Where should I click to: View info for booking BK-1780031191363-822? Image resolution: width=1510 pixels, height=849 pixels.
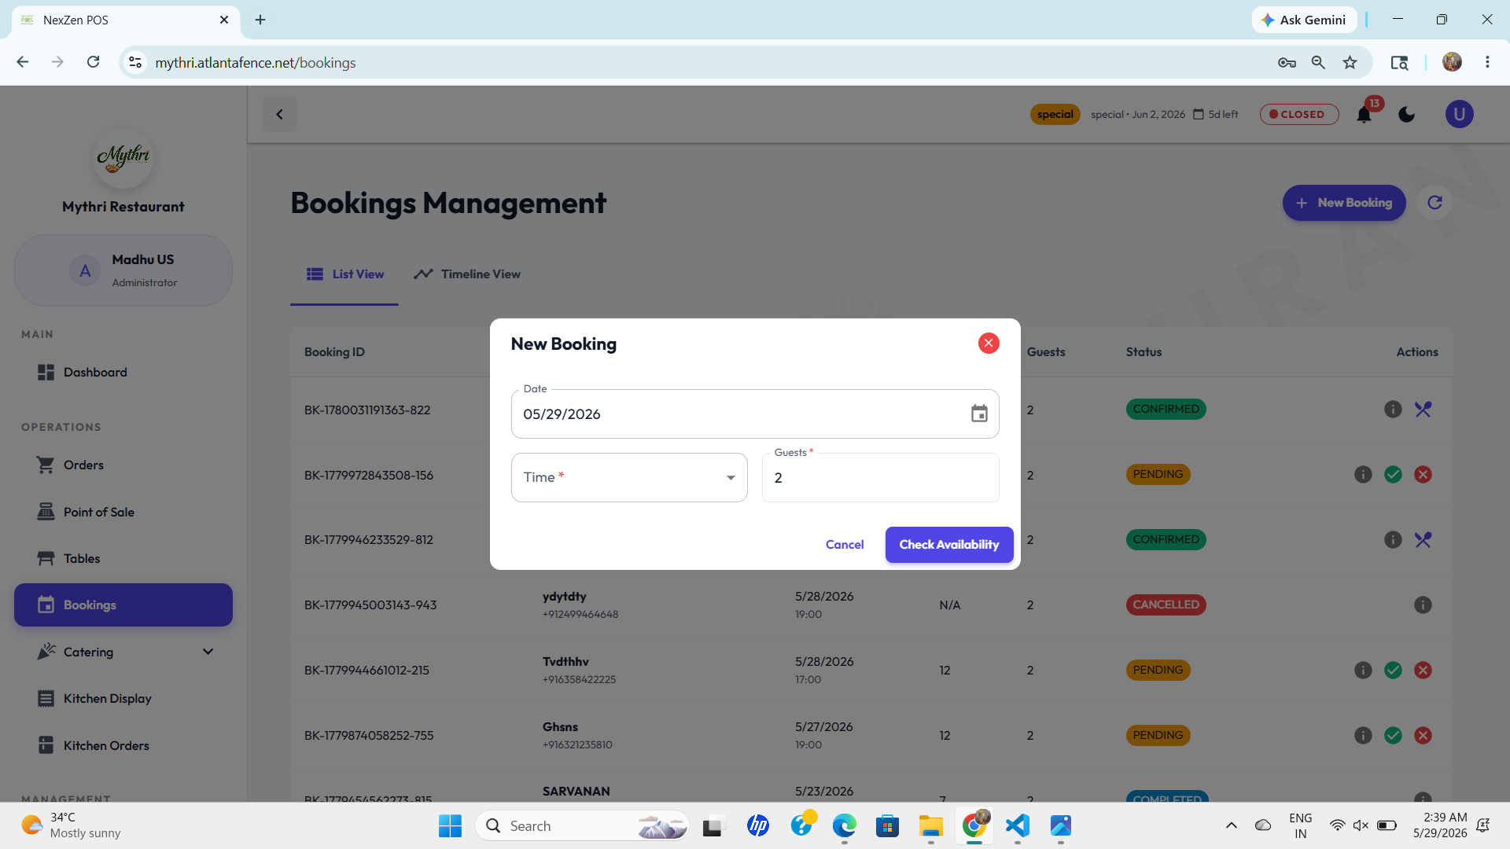point(1393,410)
